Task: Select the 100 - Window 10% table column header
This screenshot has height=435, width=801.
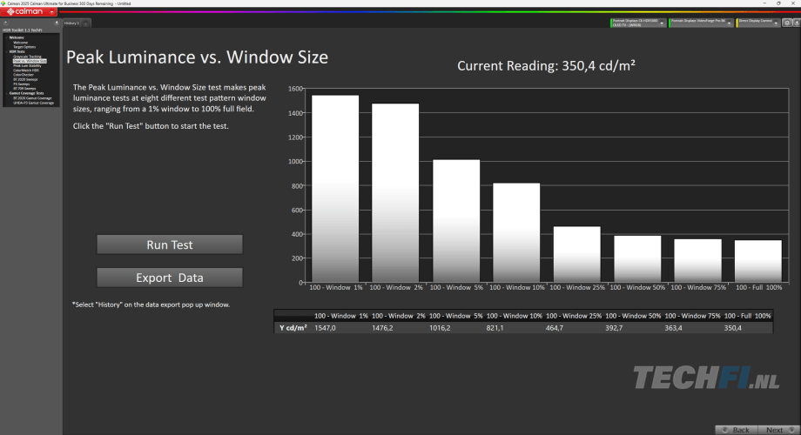Action: tap(514, 316)
